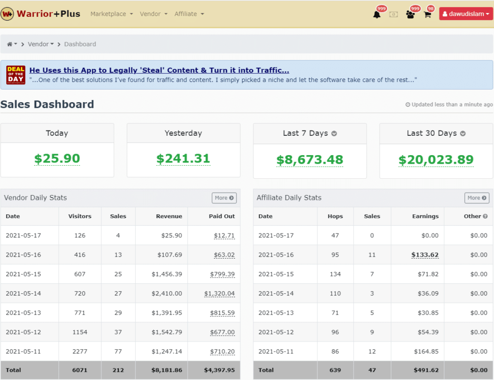
Task: Click paid out $63.02 for 2021-05-16
Action: (x=224, y=255)
